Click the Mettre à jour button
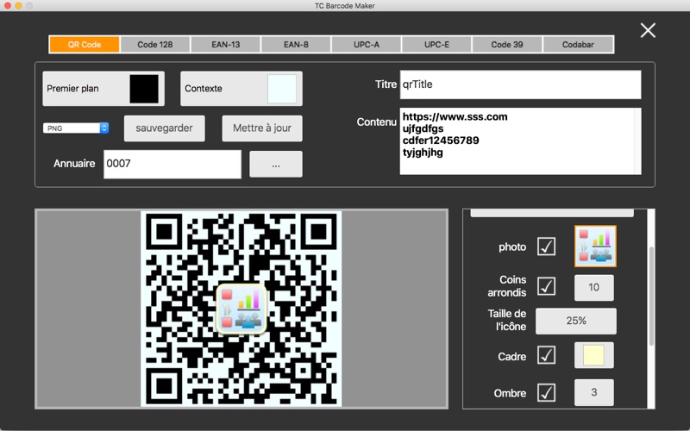 (x=262, y=128)
